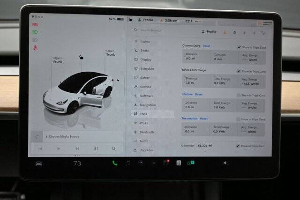Screen dimensions: 300x200
Task: Tap the lock icon in top status bar
Action: click(130, 20)
